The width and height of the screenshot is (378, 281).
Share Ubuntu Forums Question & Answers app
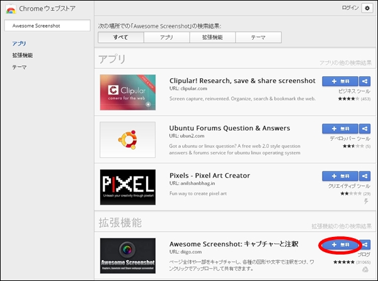365,129
